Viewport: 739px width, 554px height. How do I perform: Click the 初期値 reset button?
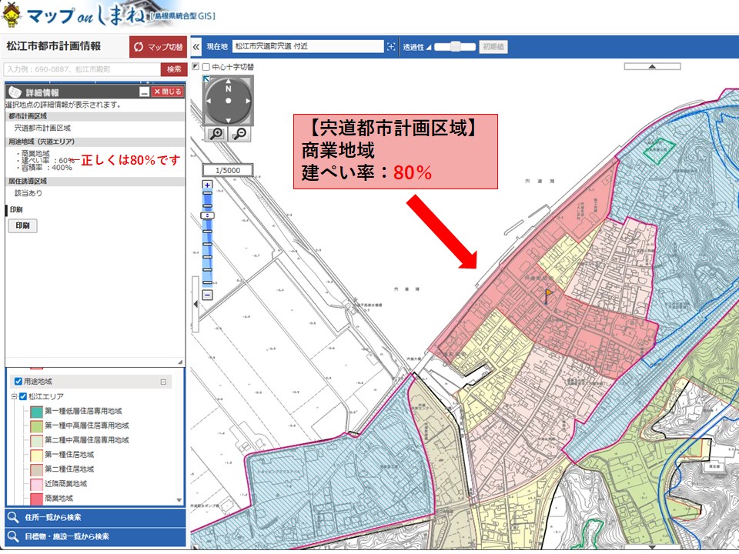click(493, 47)
